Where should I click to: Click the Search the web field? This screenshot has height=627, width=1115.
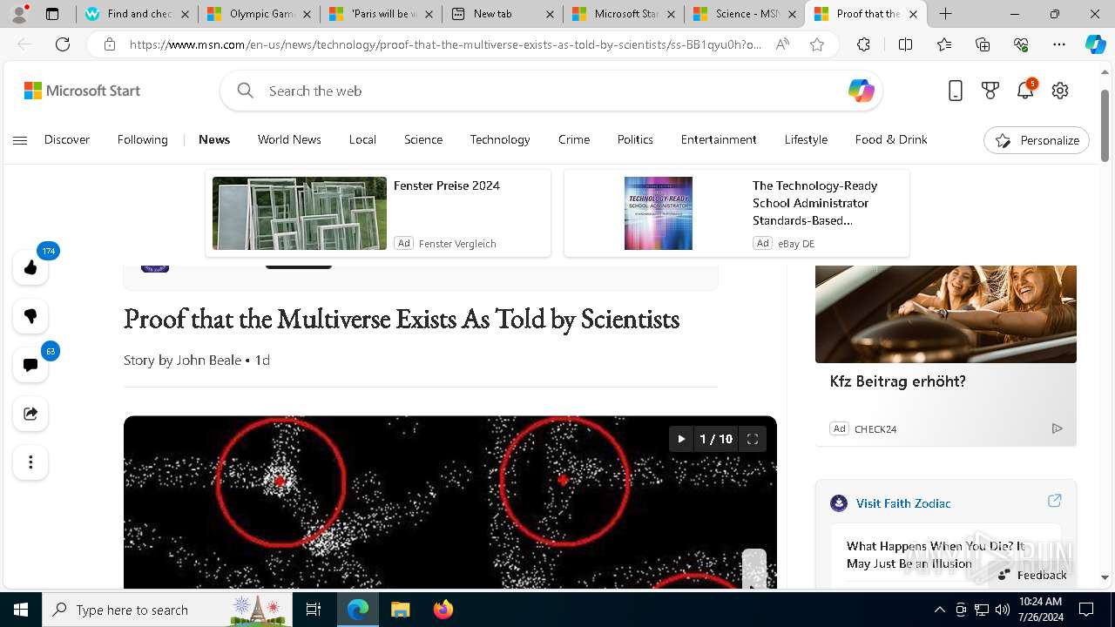click(x=551, y=91)
